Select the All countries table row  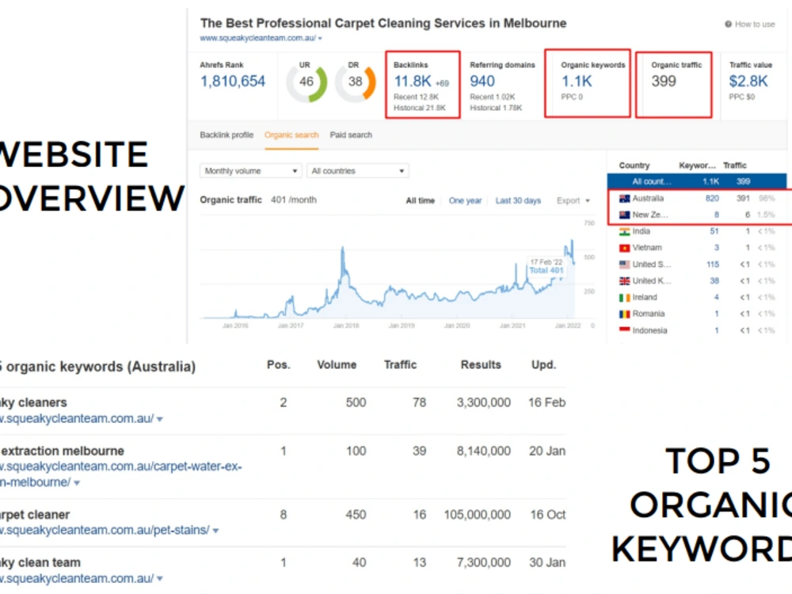[x=696, y=181]
